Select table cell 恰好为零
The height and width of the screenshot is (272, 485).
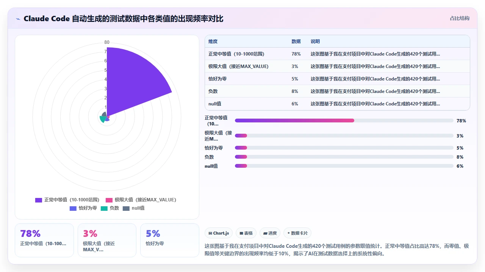click(217, 79)
